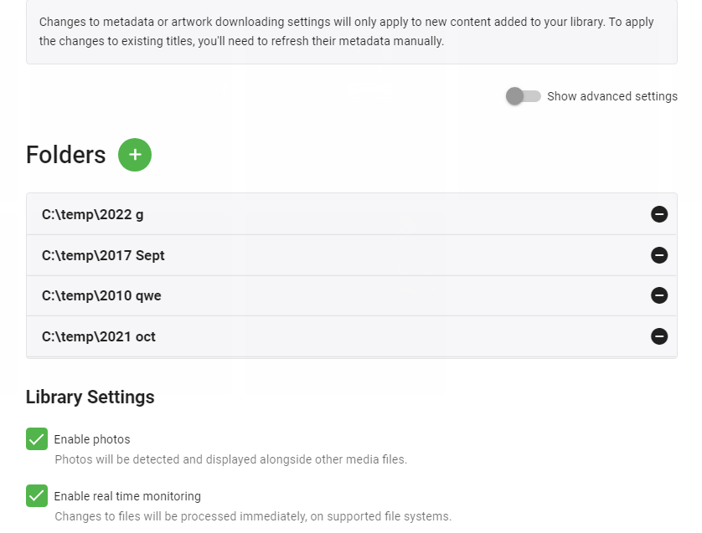Remove the C:\temp\2021 oct folder
Image resolution: width=702 pixels, height=533 pixels.
tap(659, 336)
